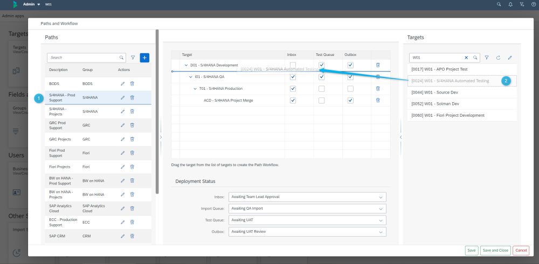
Task: Select the [0052] W01 - Solman Dev target
Action: [x=462, y=104]
